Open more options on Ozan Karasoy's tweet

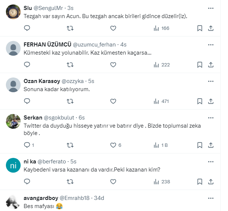click(211, 81)
